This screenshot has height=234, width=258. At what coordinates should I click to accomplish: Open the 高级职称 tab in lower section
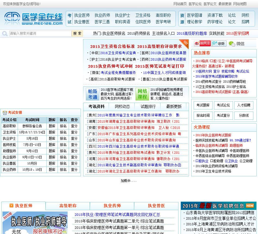click(x=68, y=206)
